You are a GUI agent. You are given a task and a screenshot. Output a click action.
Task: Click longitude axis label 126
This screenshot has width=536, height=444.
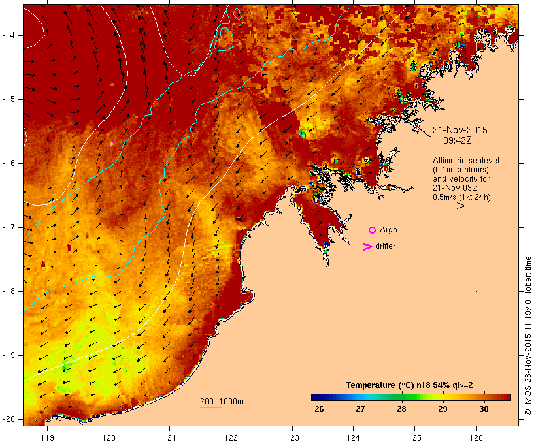click(x=476, y=437)
